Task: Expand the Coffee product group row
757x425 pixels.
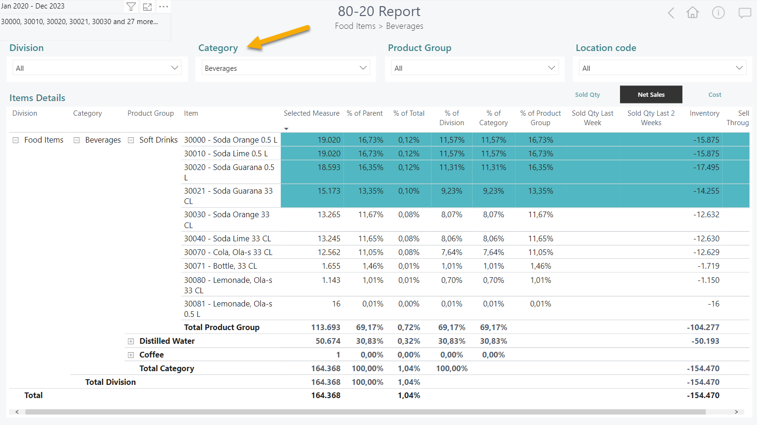Action: coord(131,355)
